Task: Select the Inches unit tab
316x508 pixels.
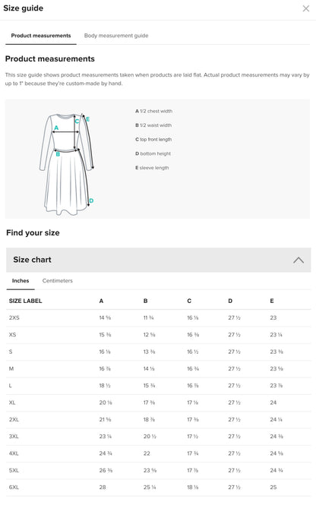Action: click(21, 280)
